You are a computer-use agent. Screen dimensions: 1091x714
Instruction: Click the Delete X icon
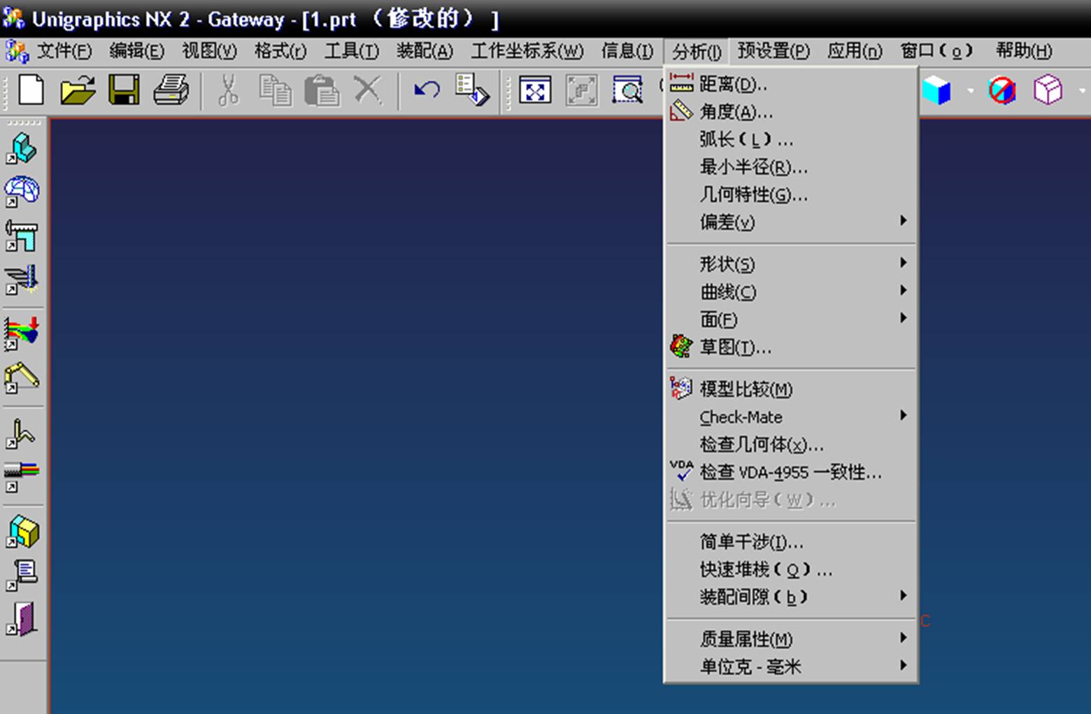click(x=368, y=91)
